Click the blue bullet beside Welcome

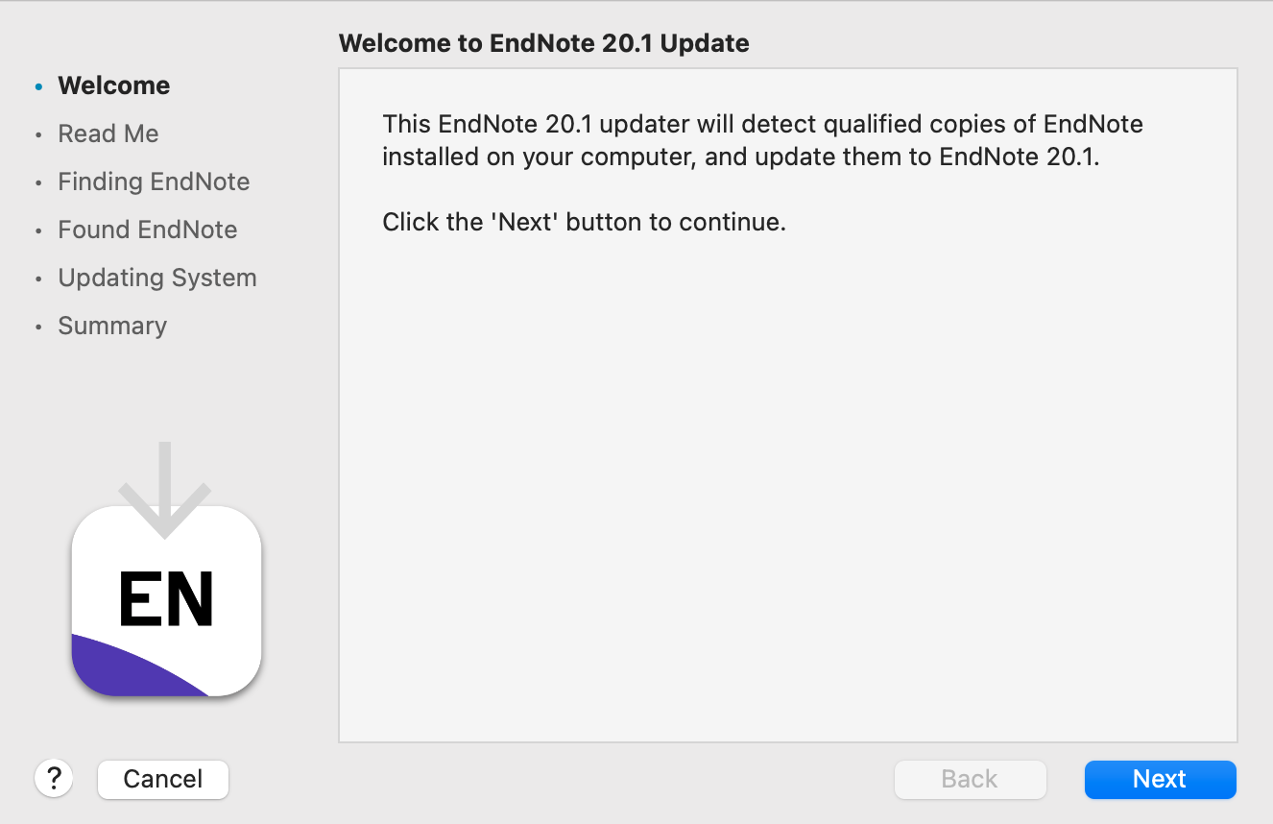[x=37, y=86]
